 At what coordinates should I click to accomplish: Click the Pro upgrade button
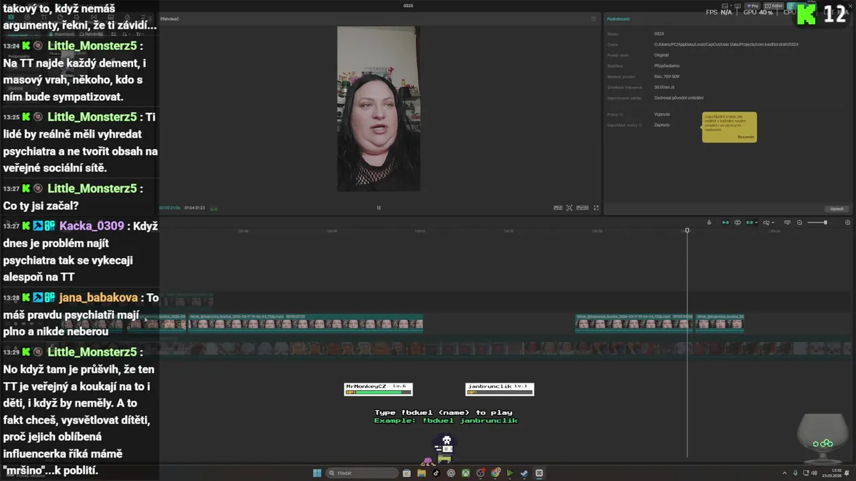click(752, 6)
